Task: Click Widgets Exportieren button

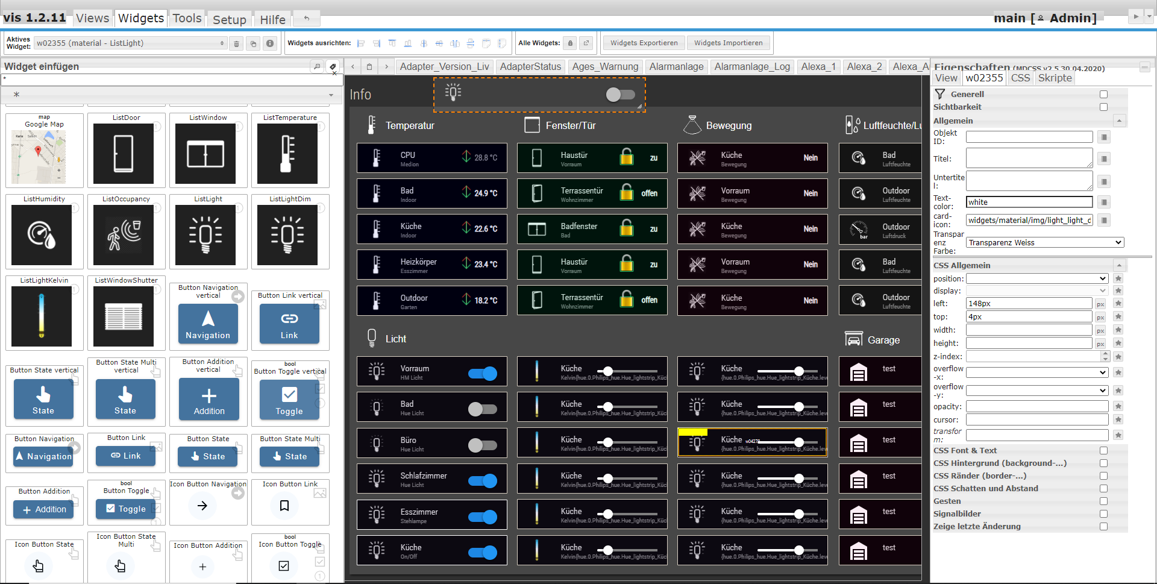Action: 644,43
